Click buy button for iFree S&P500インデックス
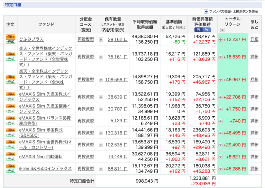This screenshot has height=188, width=265. click(x=11, y=166)
